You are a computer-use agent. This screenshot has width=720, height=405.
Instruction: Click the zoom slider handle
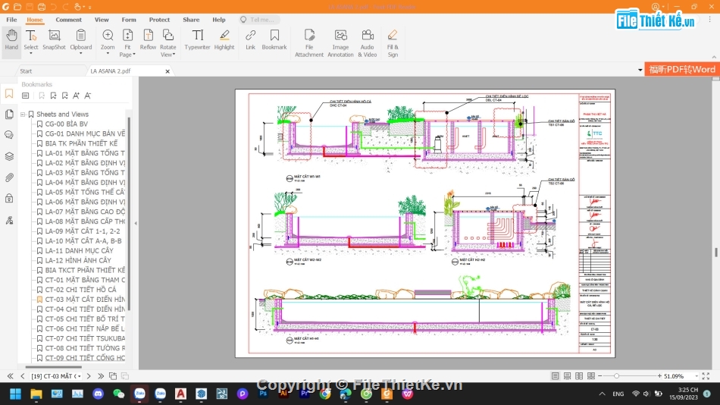pos(616,376)
